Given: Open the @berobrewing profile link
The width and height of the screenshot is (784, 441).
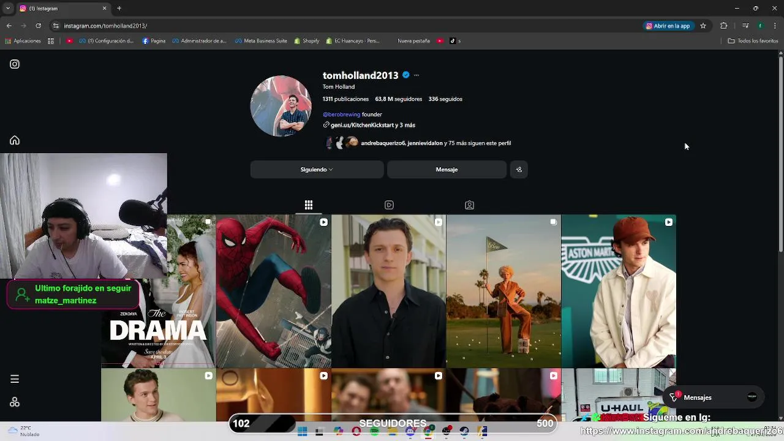Looking at the screenshot, I should pos(342,115).
